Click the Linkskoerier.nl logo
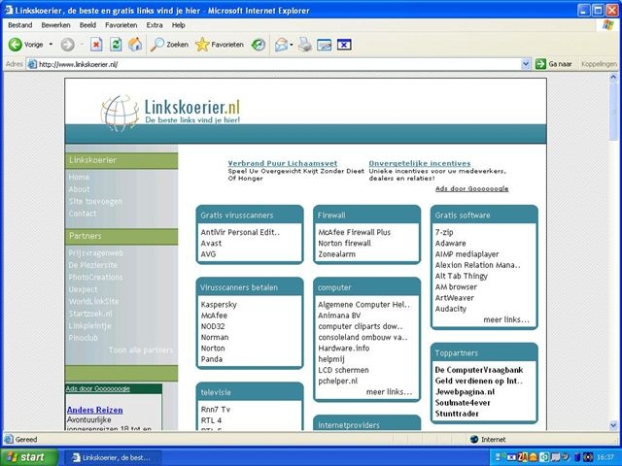The height and width of the screenshot is (466, 622). tap(171, 113)
